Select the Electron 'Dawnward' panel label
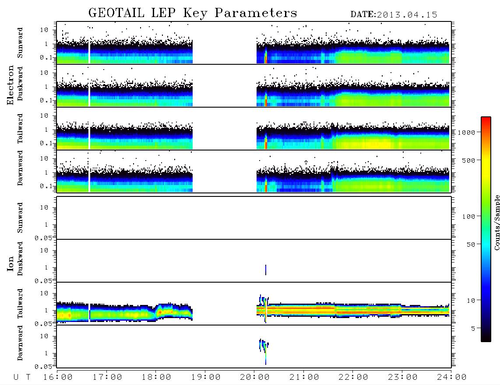500x385 pixels. 20,168
